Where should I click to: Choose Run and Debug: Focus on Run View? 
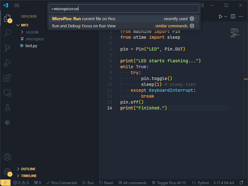tap(84, 26)
